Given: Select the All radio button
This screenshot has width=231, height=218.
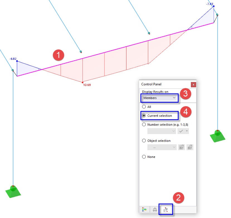Looking at the screenshot, I should point(144,107).
